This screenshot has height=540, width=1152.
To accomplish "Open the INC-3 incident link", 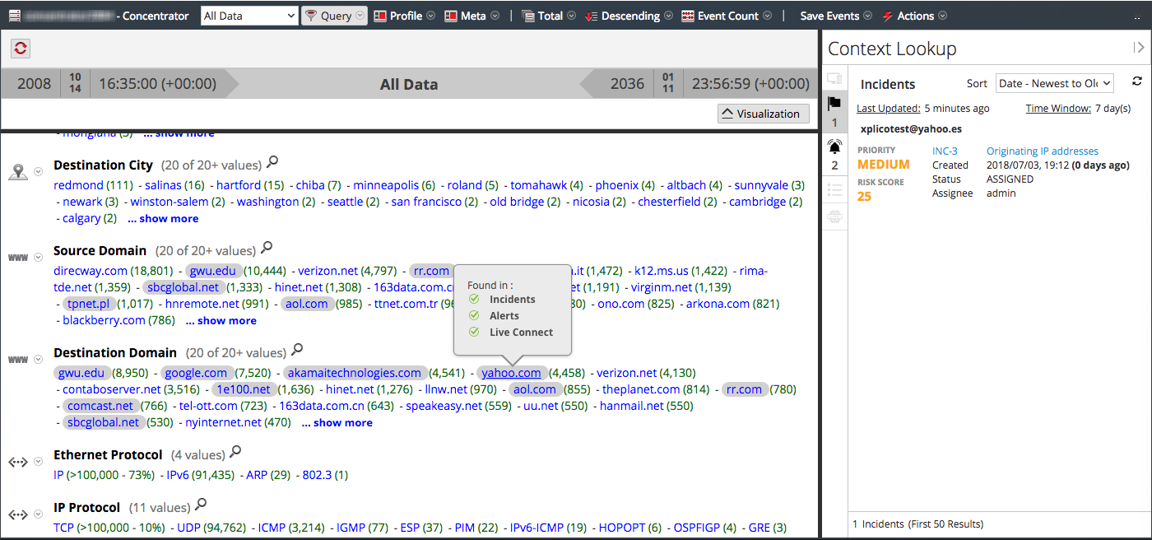I will click(x=945, y=151).
